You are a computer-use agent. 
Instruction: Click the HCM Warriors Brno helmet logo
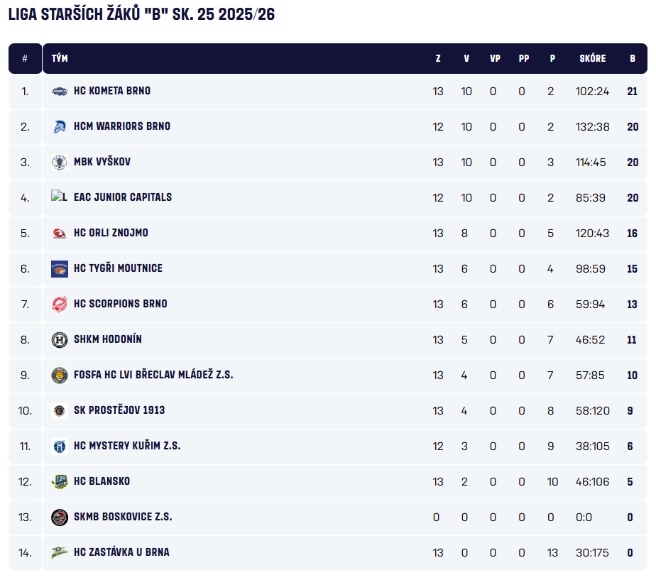tap(60, 126)
